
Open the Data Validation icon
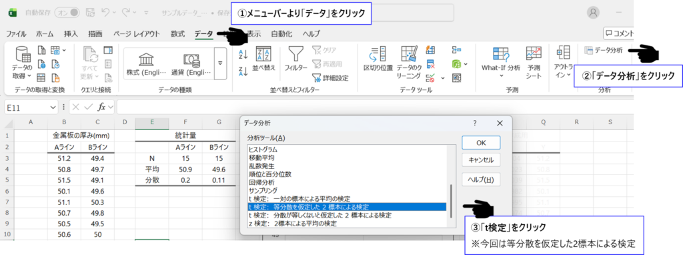point(431,78)
